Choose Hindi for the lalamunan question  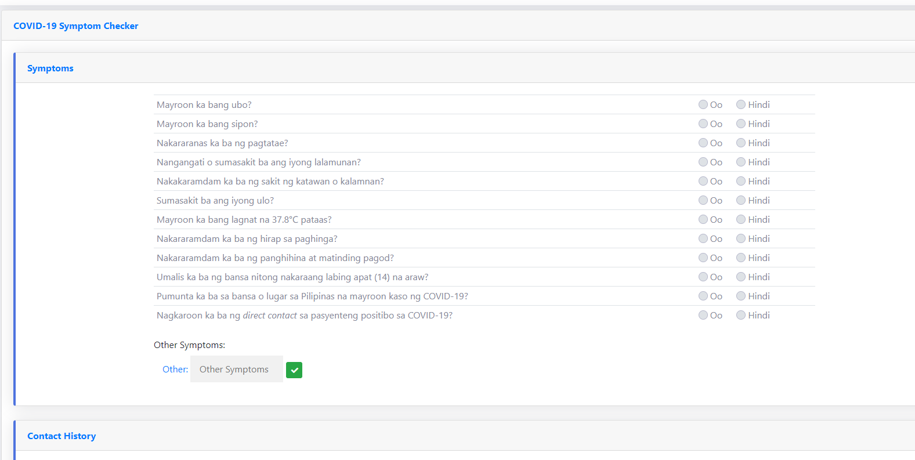741,162
